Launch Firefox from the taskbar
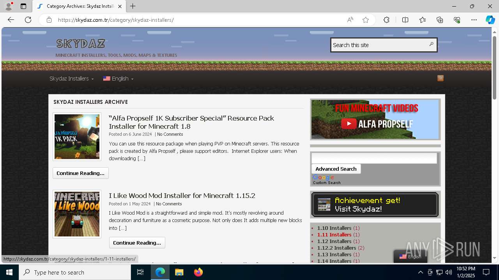499x280 pixels. 198,272
